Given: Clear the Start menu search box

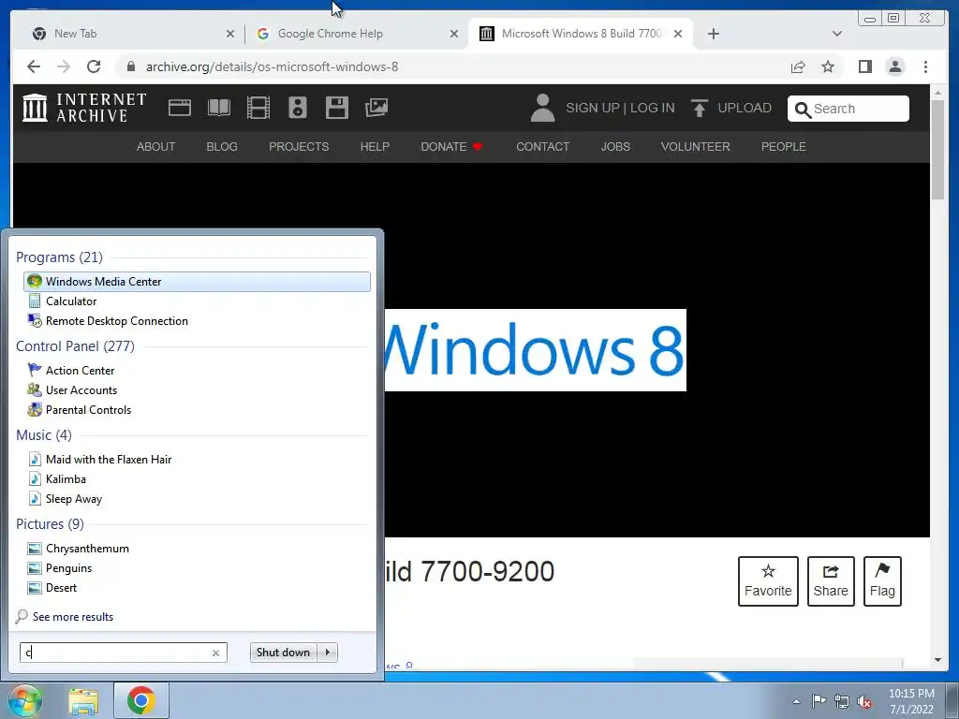Looking at the screenshot, I should click(216, 653).
